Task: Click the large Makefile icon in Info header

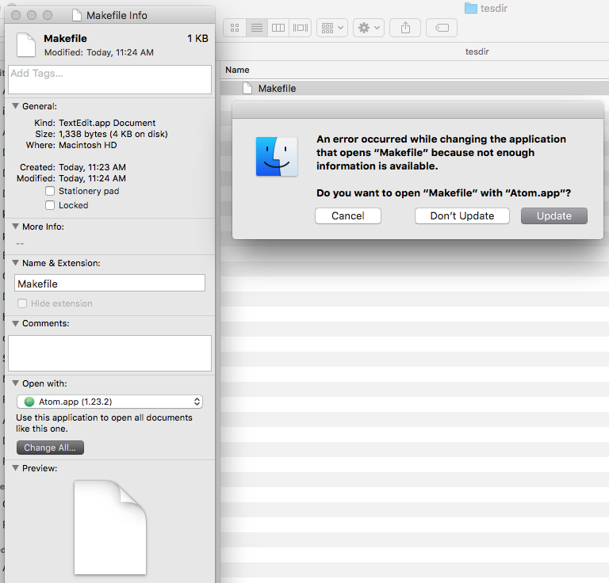Action: click(x=26, y=44)
